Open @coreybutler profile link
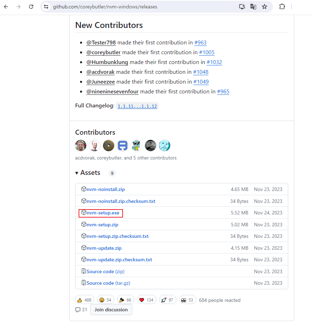Screen dimensions: 312x326 (103, 52)
